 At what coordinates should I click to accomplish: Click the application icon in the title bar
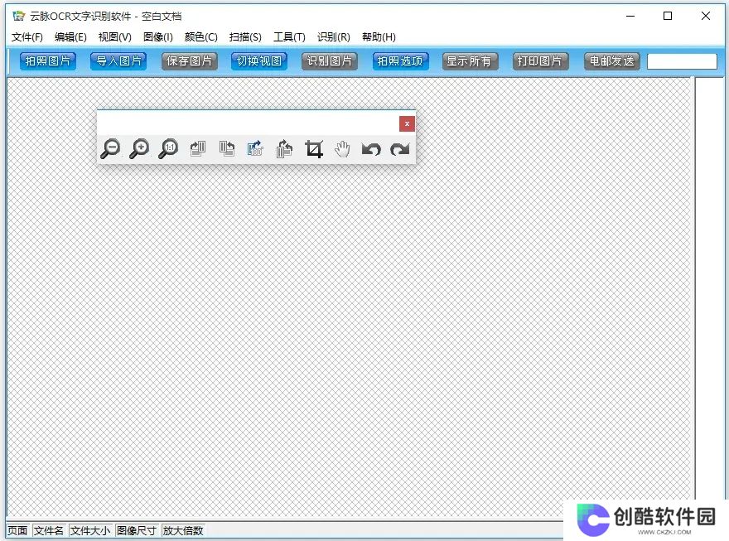[18, 16]
